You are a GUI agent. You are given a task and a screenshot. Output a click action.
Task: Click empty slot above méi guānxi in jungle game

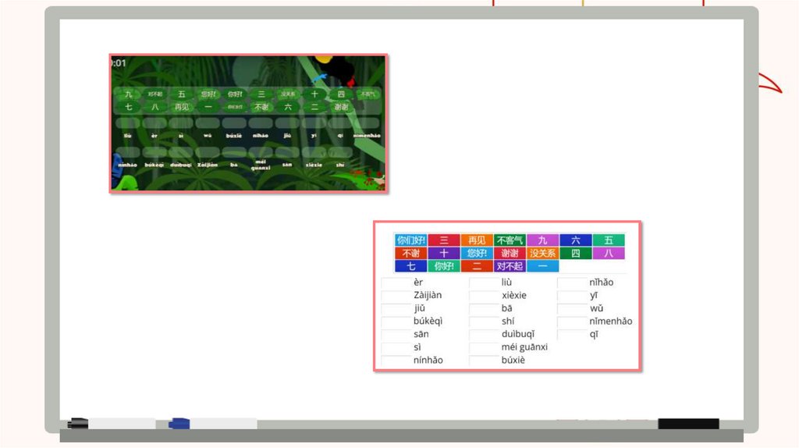[261, 152]
